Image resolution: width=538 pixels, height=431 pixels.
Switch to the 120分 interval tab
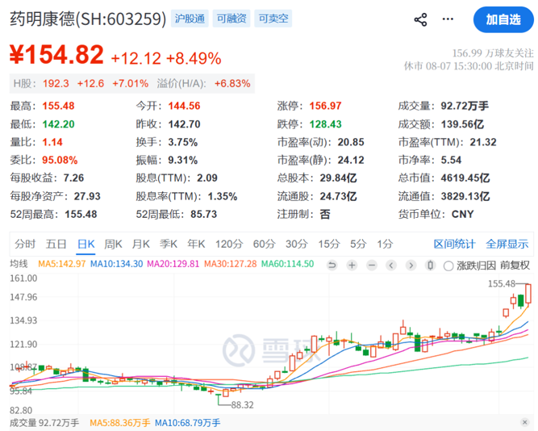coord(229,245)
